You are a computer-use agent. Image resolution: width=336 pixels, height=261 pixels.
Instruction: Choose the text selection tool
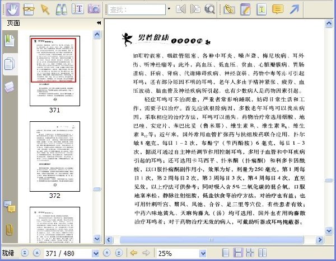[x=78, y=9]
